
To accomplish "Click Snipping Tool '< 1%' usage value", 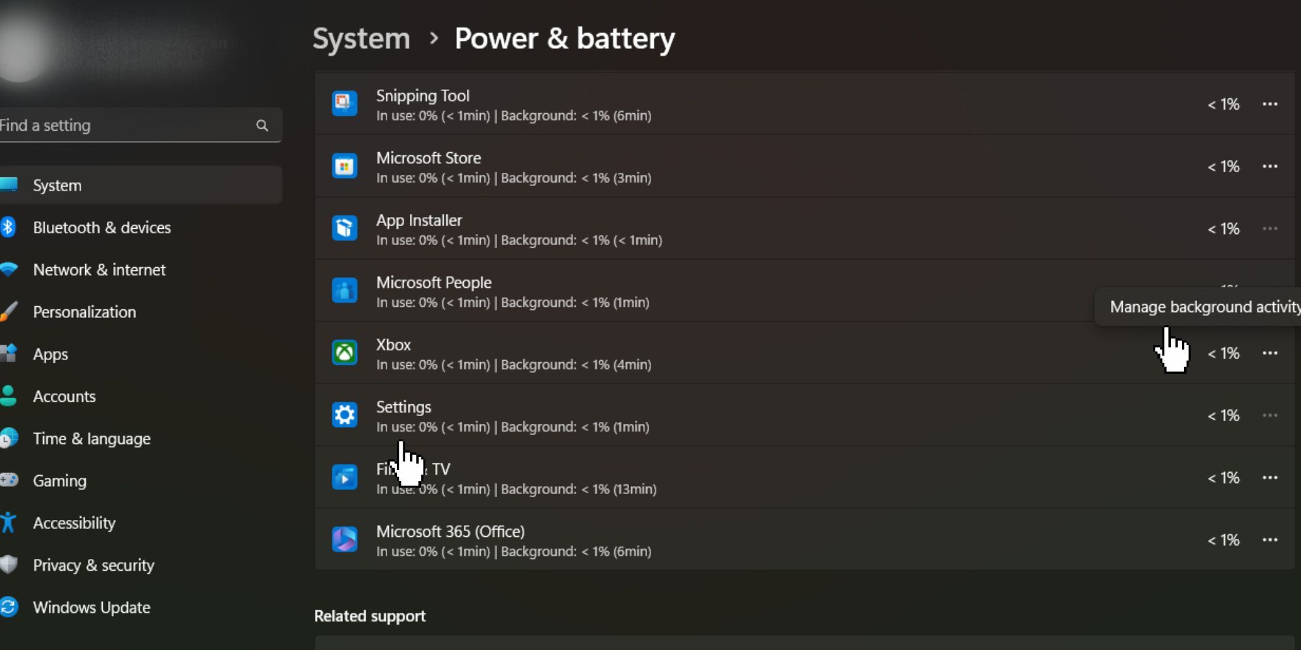I will [x=1224, y=105].
